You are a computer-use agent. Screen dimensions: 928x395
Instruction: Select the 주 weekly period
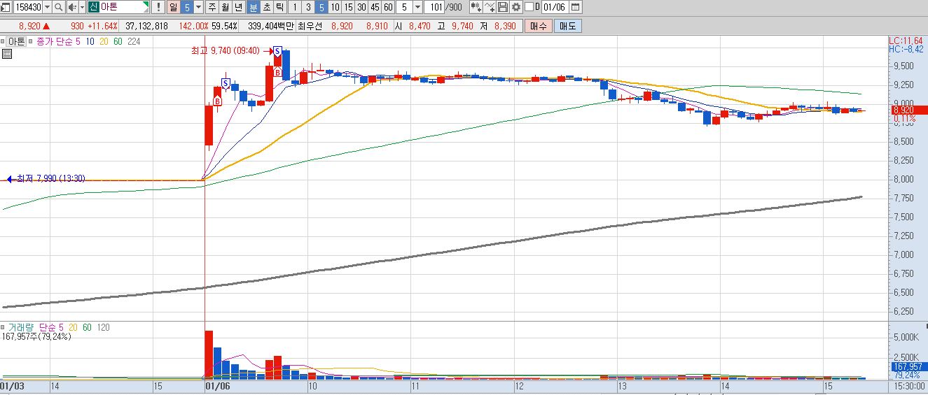click(x=212, y=7)
